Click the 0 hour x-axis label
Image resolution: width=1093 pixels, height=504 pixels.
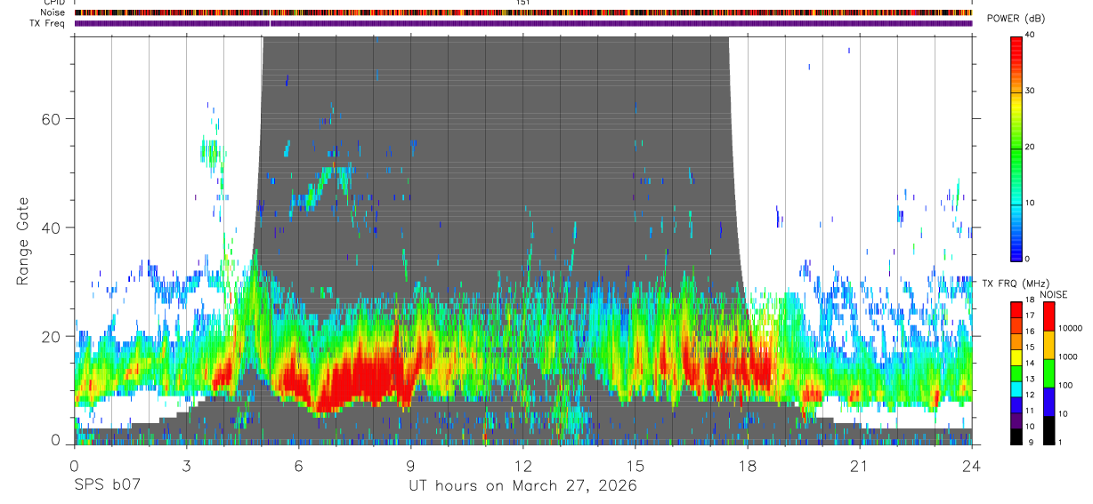(74, 466)
